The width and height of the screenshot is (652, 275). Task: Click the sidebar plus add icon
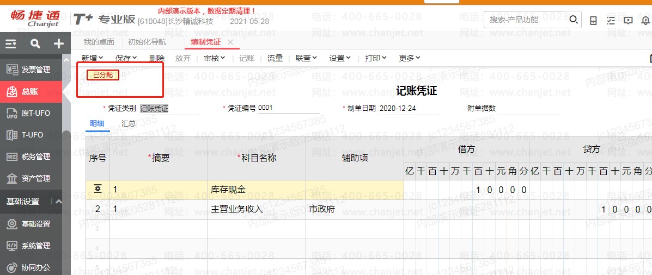(59, 43)
